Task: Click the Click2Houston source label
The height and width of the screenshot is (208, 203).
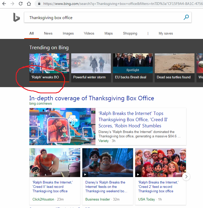Action: click(x=43, y=199)
